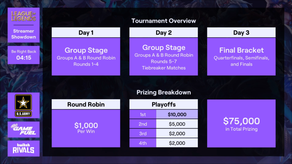Click the Be Right Back countdown timer
Viewport: 292px width, 164px height.
pos(24,55)
